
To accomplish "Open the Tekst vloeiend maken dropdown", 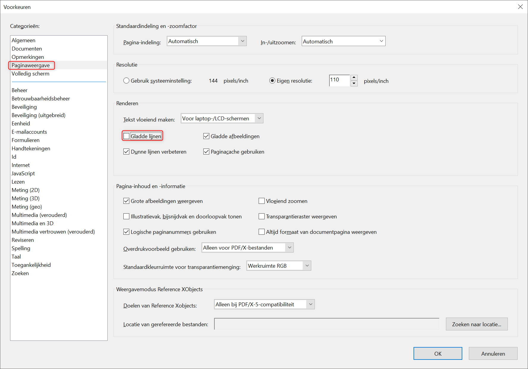I will pyautogui.click(x=259, y=118).
